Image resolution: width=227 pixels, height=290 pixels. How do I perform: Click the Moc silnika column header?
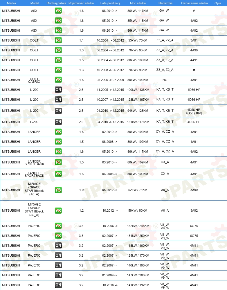pyautogui.click(x=138, y=3)
